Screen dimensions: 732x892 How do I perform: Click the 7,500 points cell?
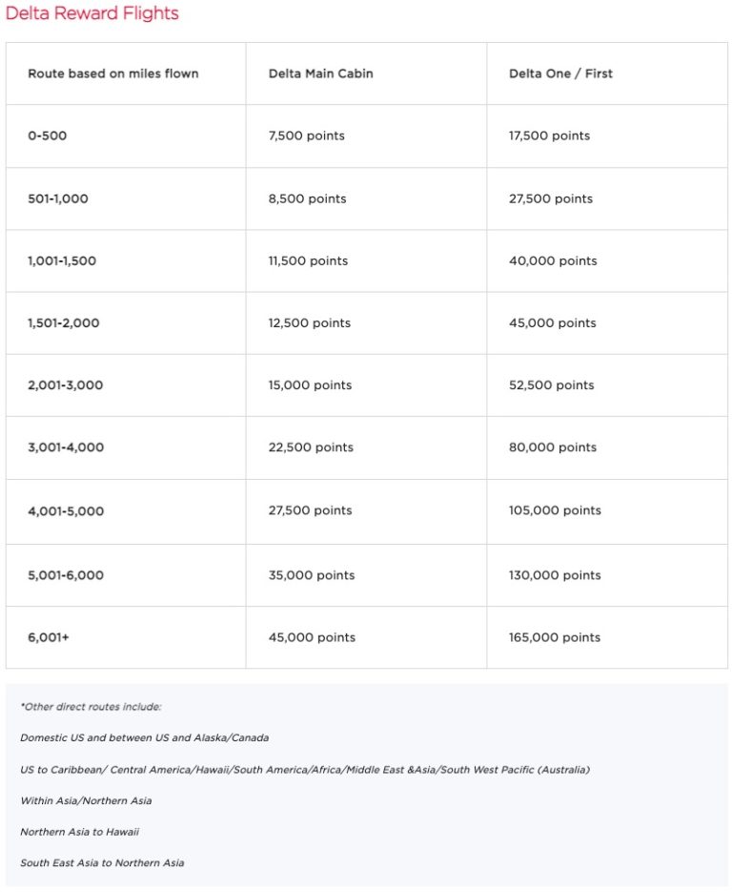[x=307, y=135]
